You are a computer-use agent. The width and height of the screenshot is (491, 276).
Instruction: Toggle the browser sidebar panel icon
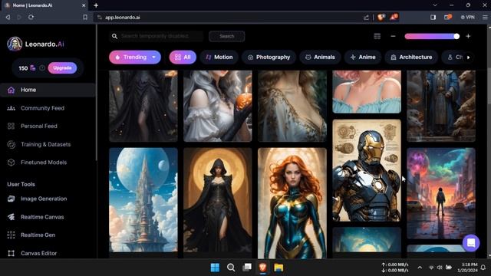433,17
